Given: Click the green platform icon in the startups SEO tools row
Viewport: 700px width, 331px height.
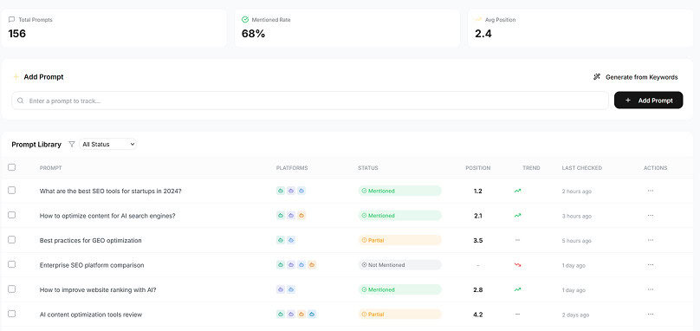Looking at the screenshot, I should (281, 191).
